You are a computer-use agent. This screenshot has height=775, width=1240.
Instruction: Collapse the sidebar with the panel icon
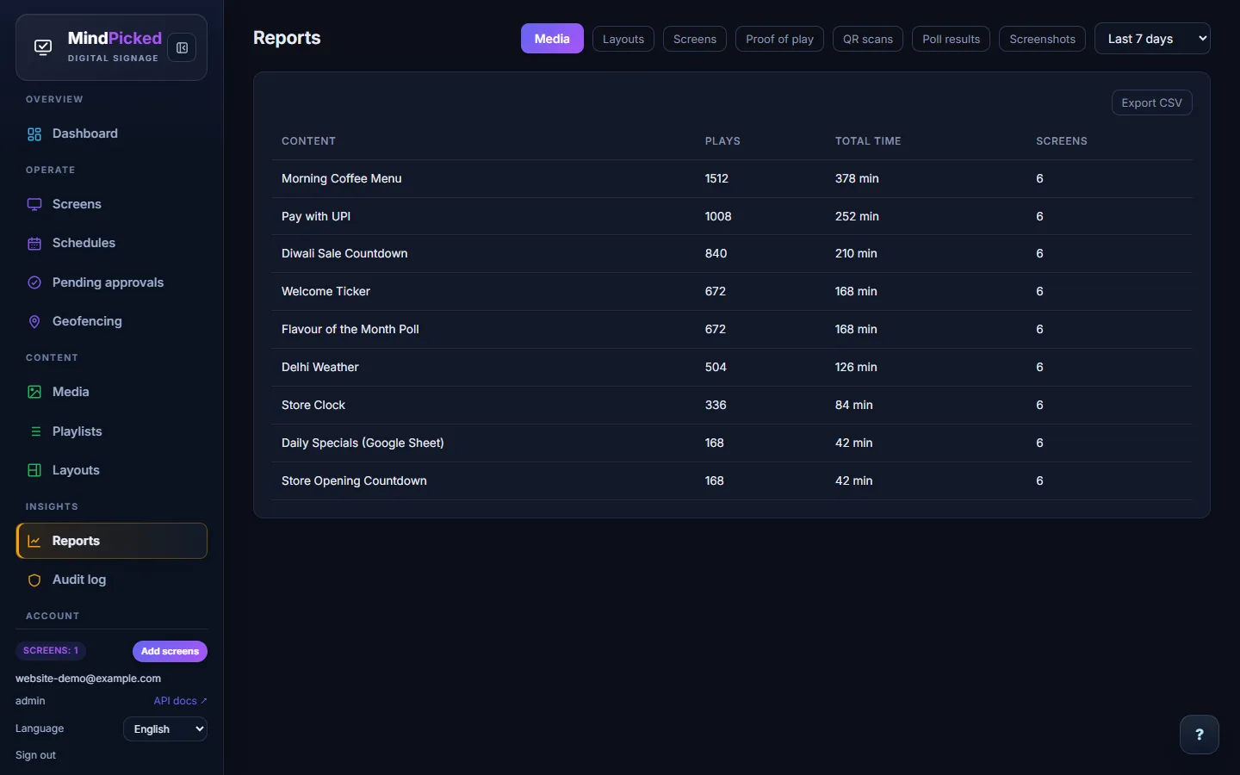(182, 48)
